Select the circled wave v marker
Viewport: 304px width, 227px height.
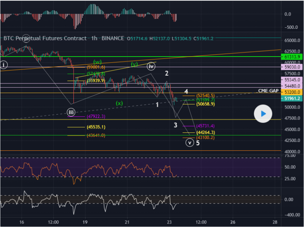click(x=190, y=143)
